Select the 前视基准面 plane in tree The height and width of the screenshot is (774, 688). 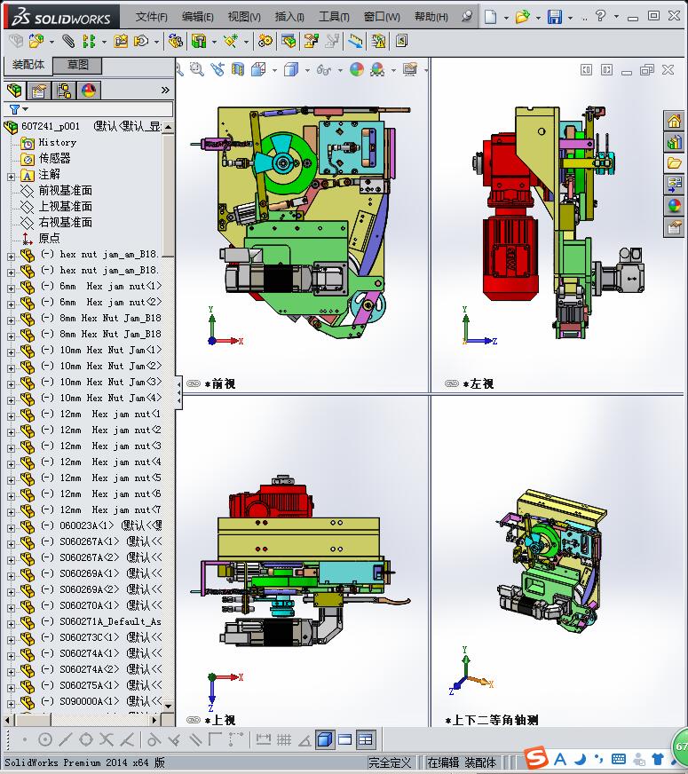(65, 190)
